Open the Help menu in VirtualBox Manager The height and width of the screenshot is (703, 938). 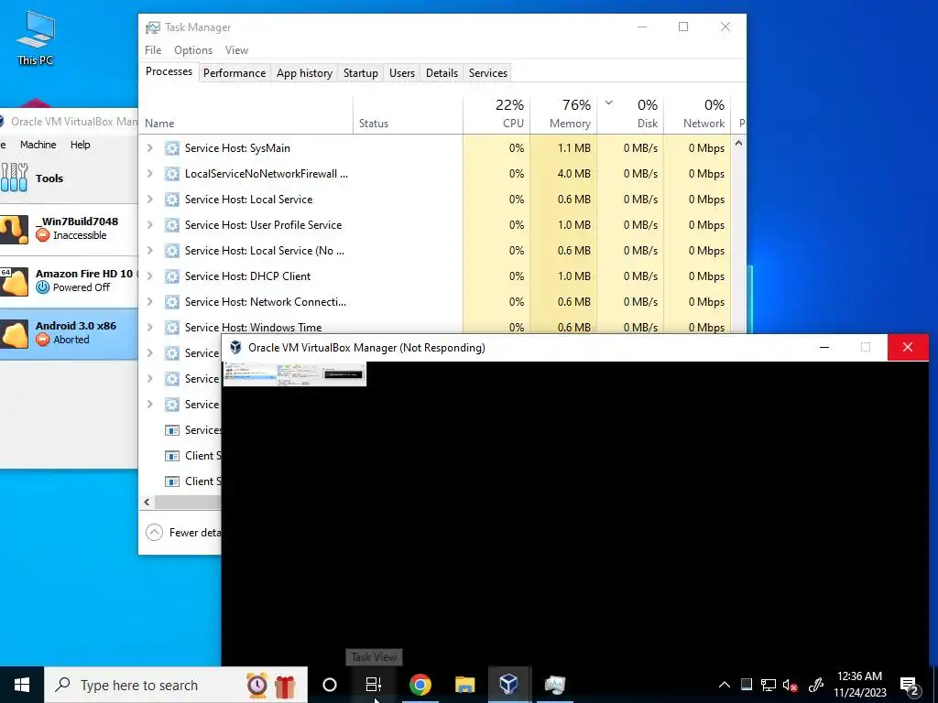click(x=81, y=145)
